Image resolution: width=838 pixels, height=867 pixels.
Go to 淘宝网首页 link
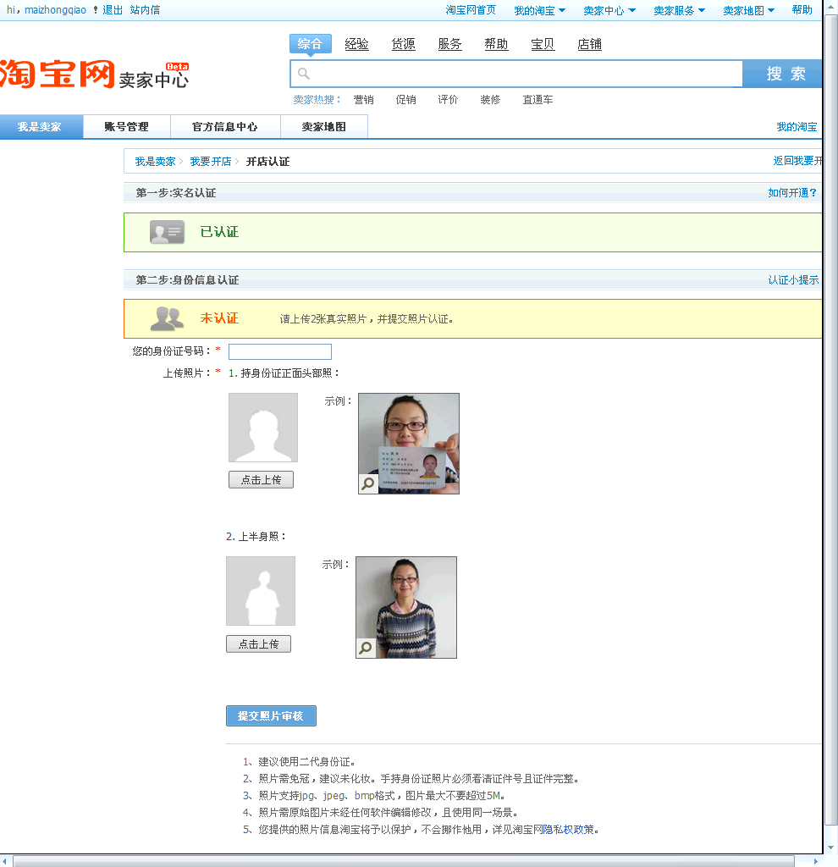click(x=471, y=10)
